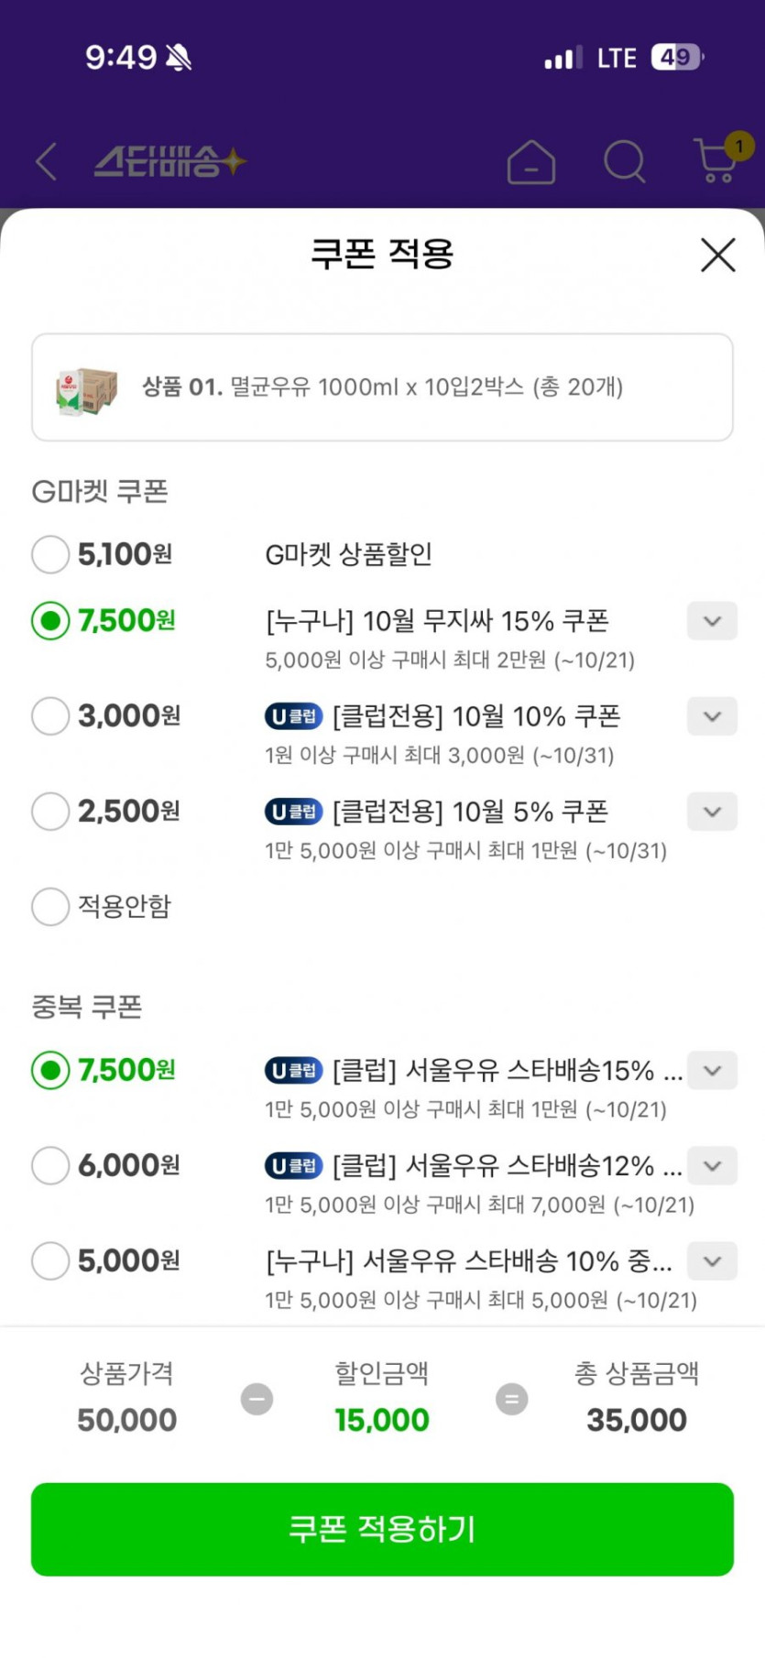Expand the 클럽전용 10월 5% coupon details
Image resolution: width=765 pixels, height=1658 pixels.
(712, 812)
